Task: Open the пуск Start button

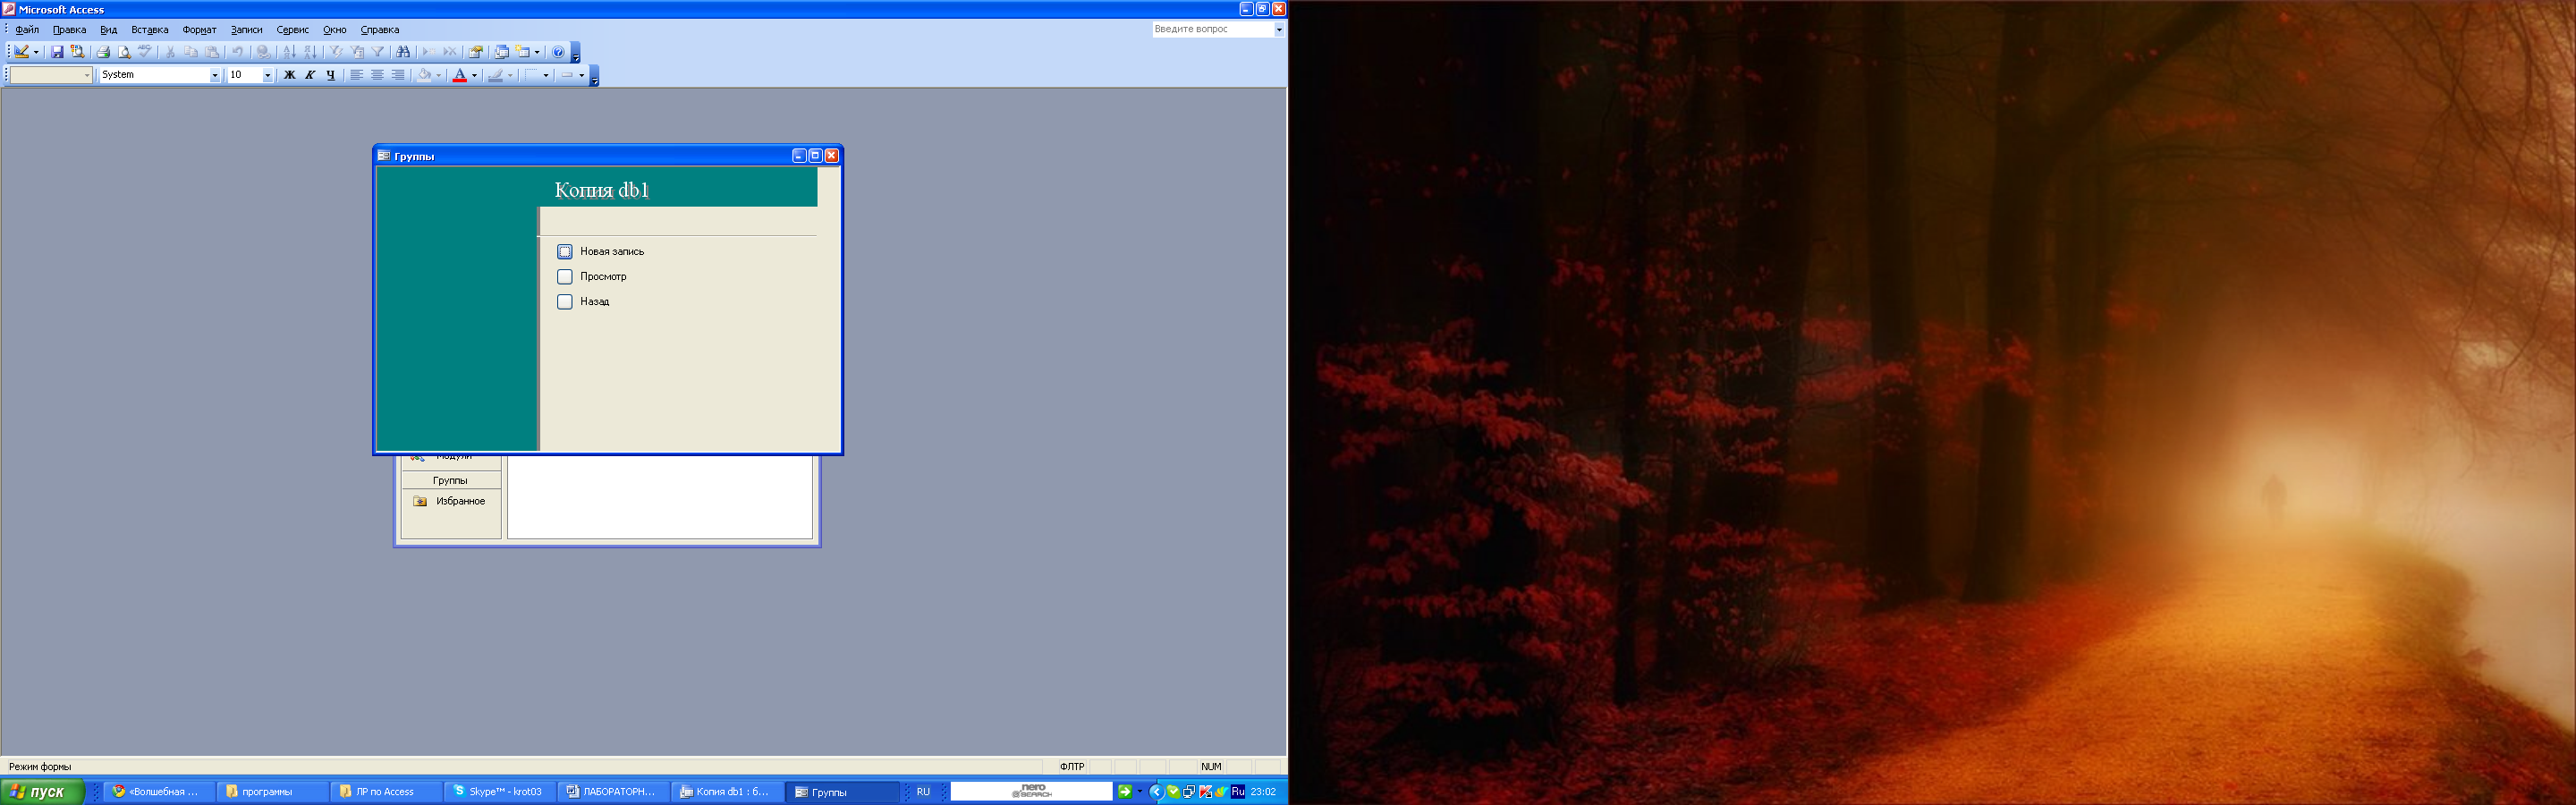Action: [43, 792]
